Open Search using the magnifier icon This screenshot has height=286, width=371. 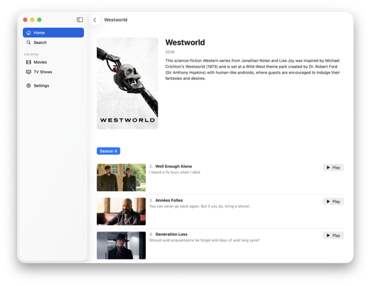(29, 42)
